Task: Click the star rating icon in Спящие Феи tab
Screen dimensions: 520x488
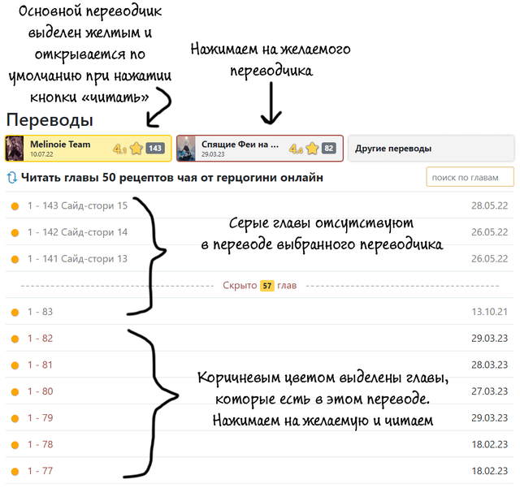Action: pyautogui.click(x=311, y=149)
